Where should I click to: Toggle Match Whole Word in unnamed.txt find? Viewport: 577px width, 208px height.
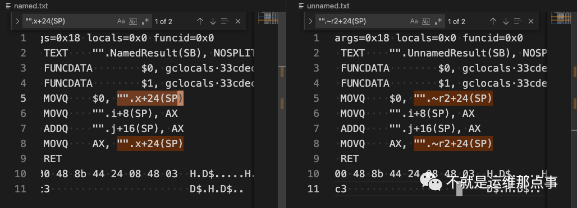(x=426, y=21)
